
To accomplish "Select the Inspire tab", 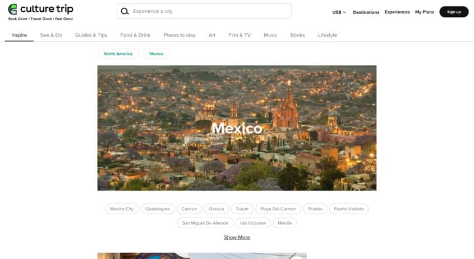I will point(19,35).
